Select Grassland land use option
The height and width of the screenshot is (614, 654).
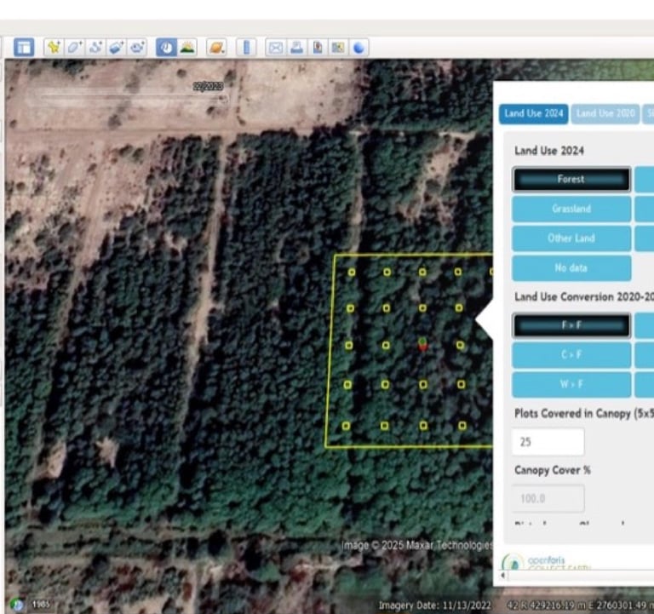click(571, 209)
